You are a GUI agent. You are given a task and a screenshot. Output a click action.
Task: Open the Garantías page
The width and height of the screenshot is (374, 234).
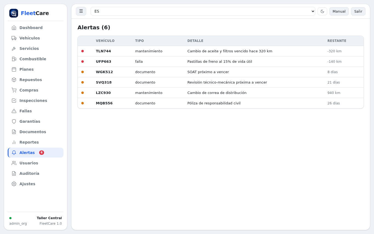[36, 121]
